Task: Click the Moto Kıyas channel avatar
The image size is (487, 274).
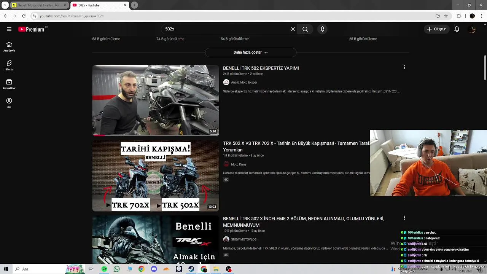Action: pyautogui.click(x=226, y=164)
